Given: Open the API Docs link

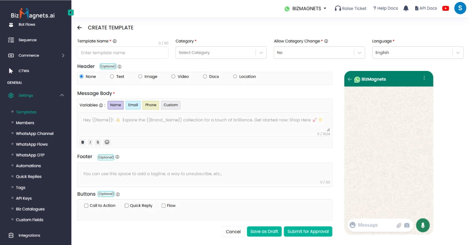Looking at the screenshot, I should pos(426,8).
